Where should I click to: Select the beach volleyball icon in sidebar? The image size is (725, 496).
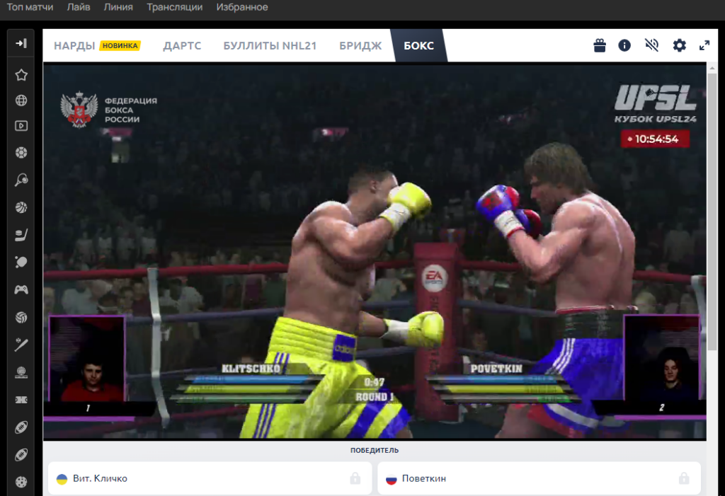point(21,372)
